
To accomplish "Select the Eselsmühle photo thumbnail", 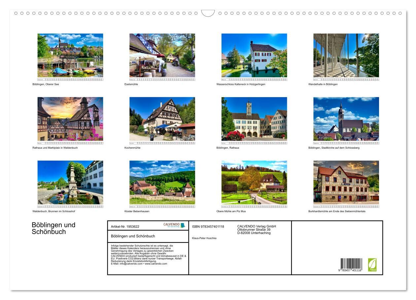I will tap(162, 55).
